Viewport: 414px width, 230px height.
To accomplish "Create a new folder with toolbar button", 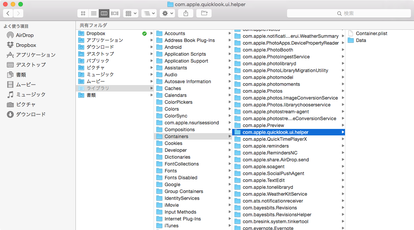I will click(204, 13).
